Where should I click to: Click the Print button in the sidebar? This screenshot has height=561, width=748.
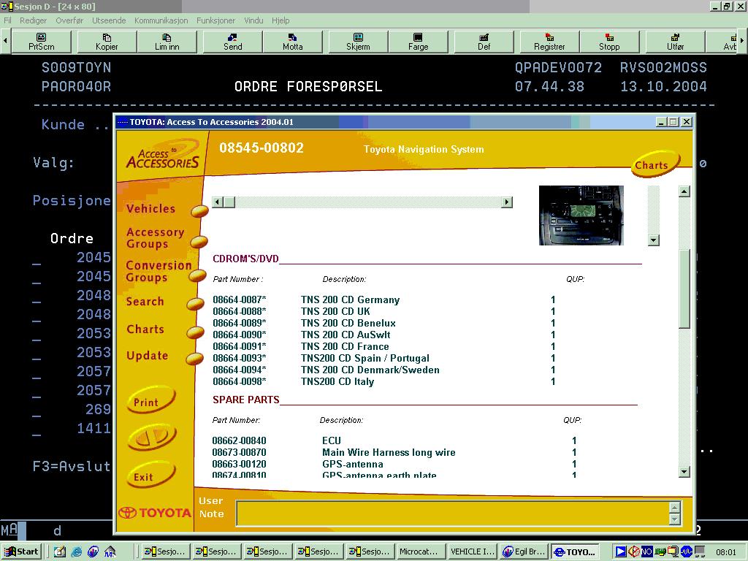(x=150, y=400)
